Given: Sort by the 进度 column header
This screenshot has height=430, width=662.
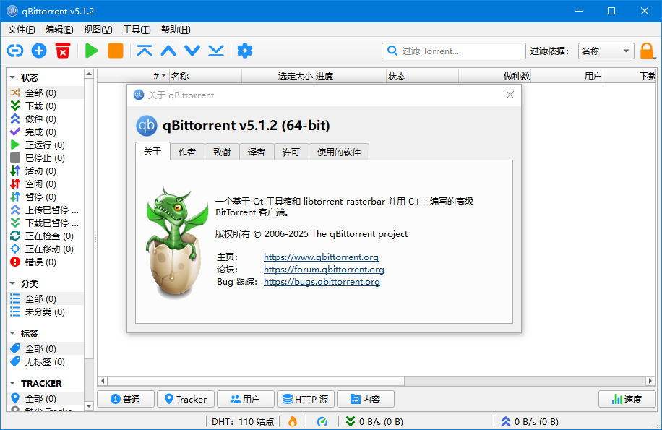Looking at the screenshot, I should click(x=350, y=77).
